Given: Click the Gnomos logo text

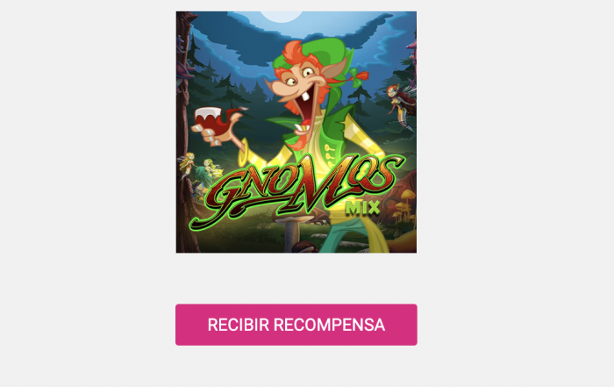Looking at the screenshot, I should click(297, 190).
